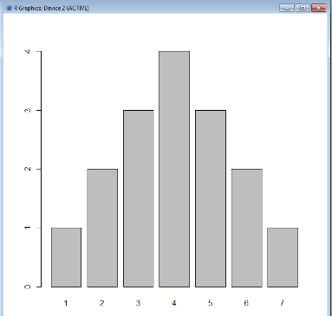Click the bar above x-label 6
332x316 pixels.
click(x=247, y=228)
